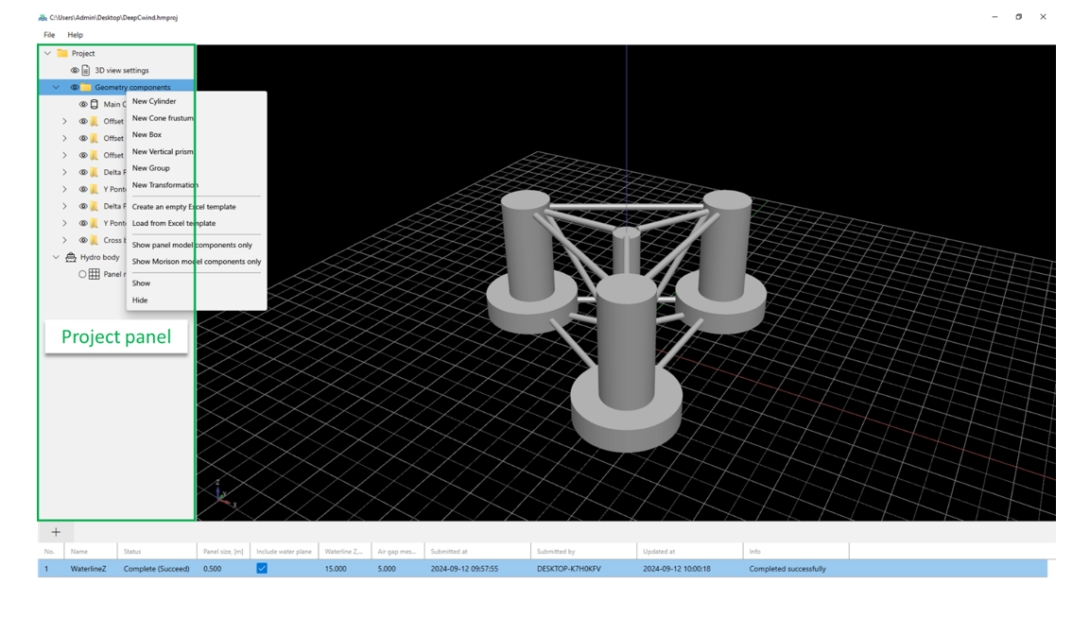Choose New Box
The height and width of the screenshot is (635, 1090).
point(147,135)
